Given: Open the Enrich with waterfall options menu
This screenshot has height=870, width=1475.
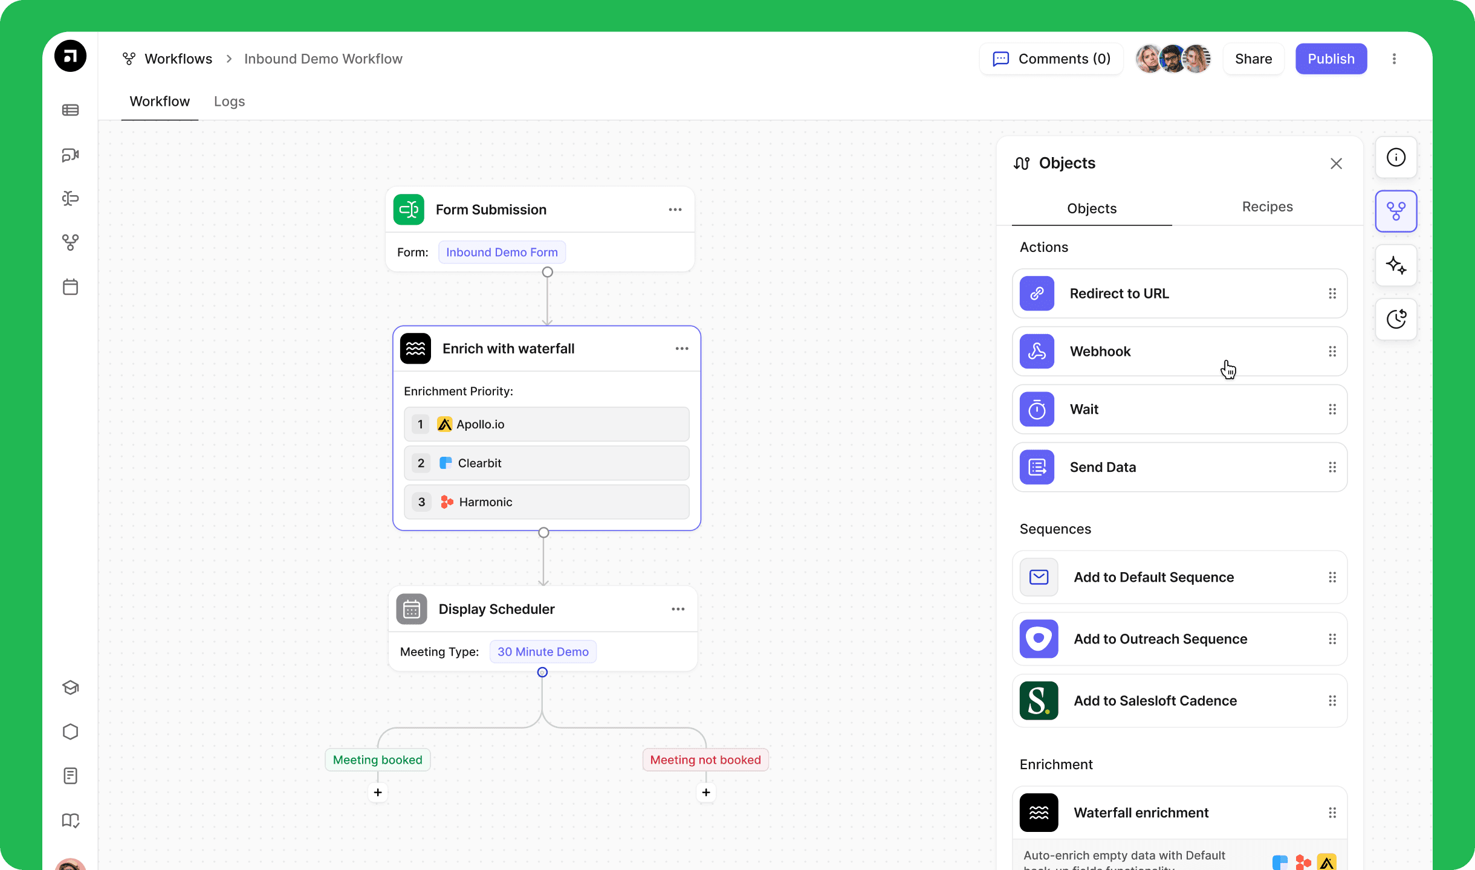Looking at the screenshot, I should tap(682, 349).
